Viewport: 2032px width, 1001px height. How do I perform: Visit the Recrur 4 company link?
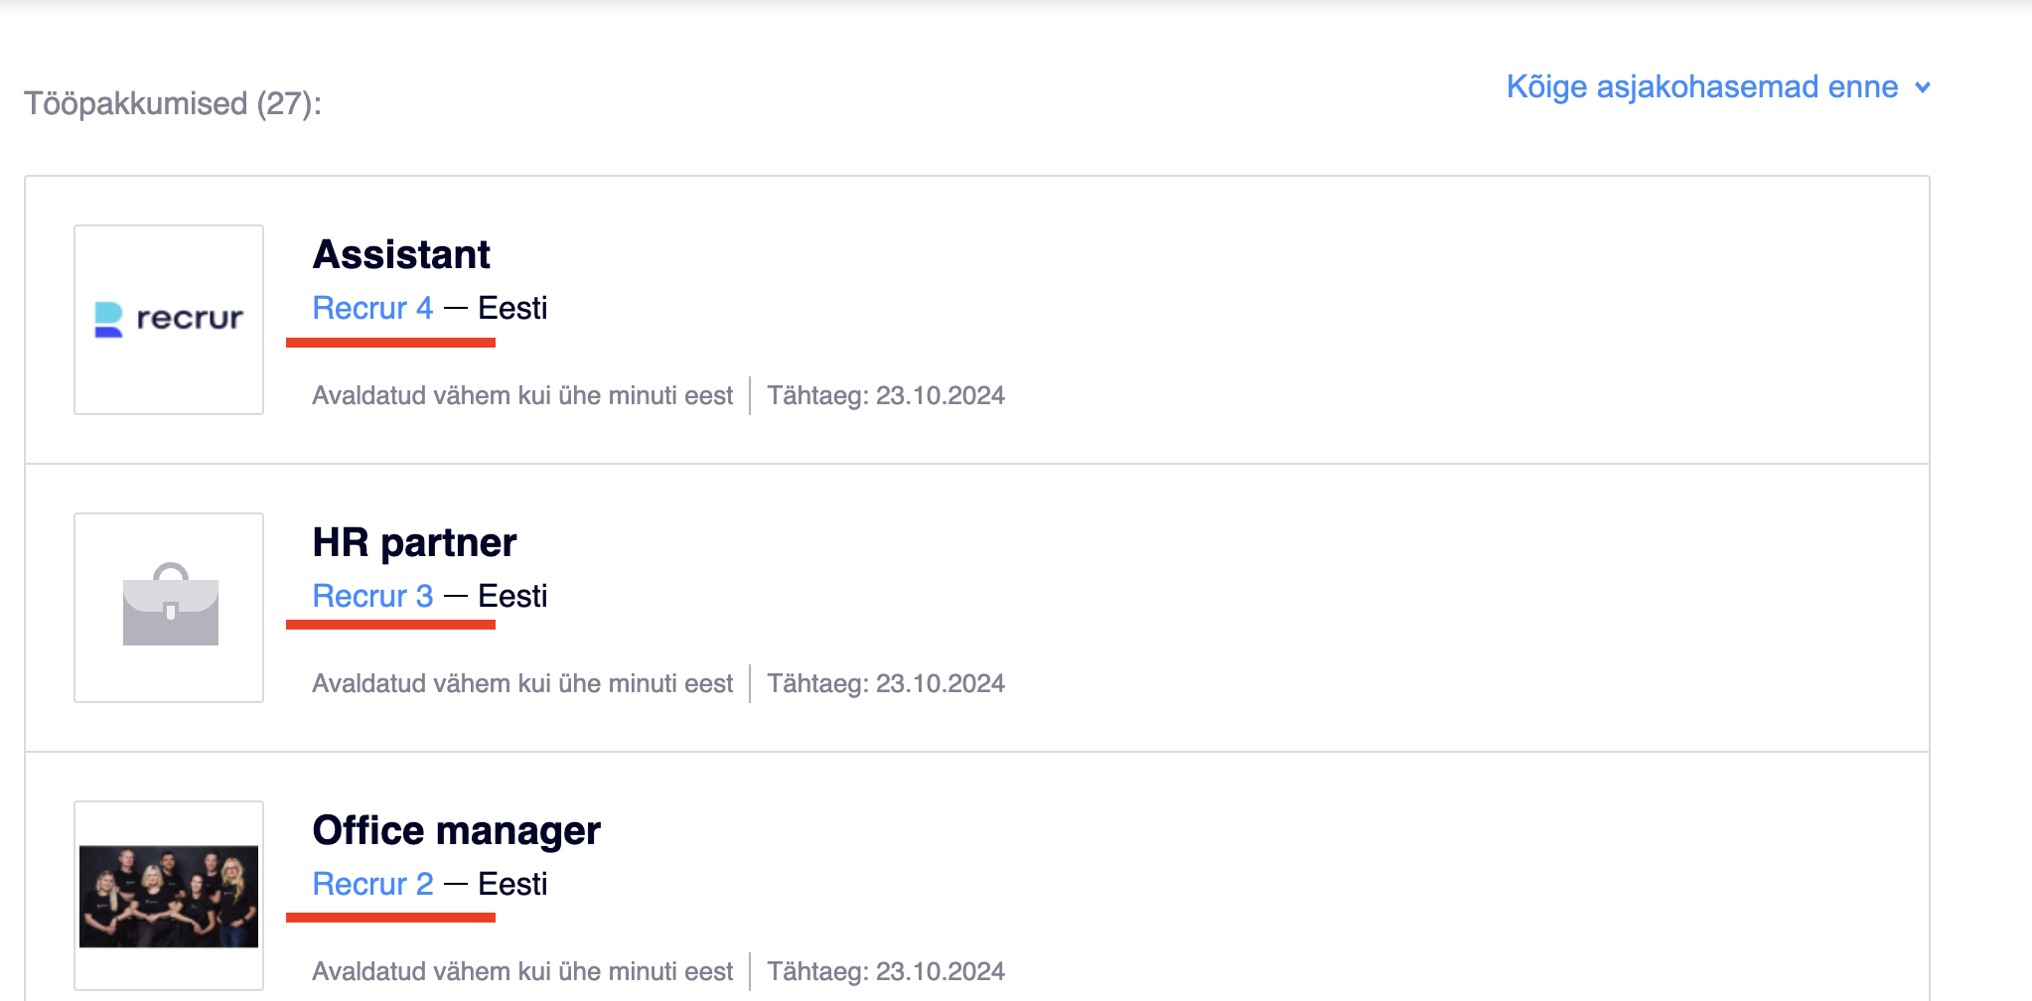pyautogui.click(x=372, y=309)
